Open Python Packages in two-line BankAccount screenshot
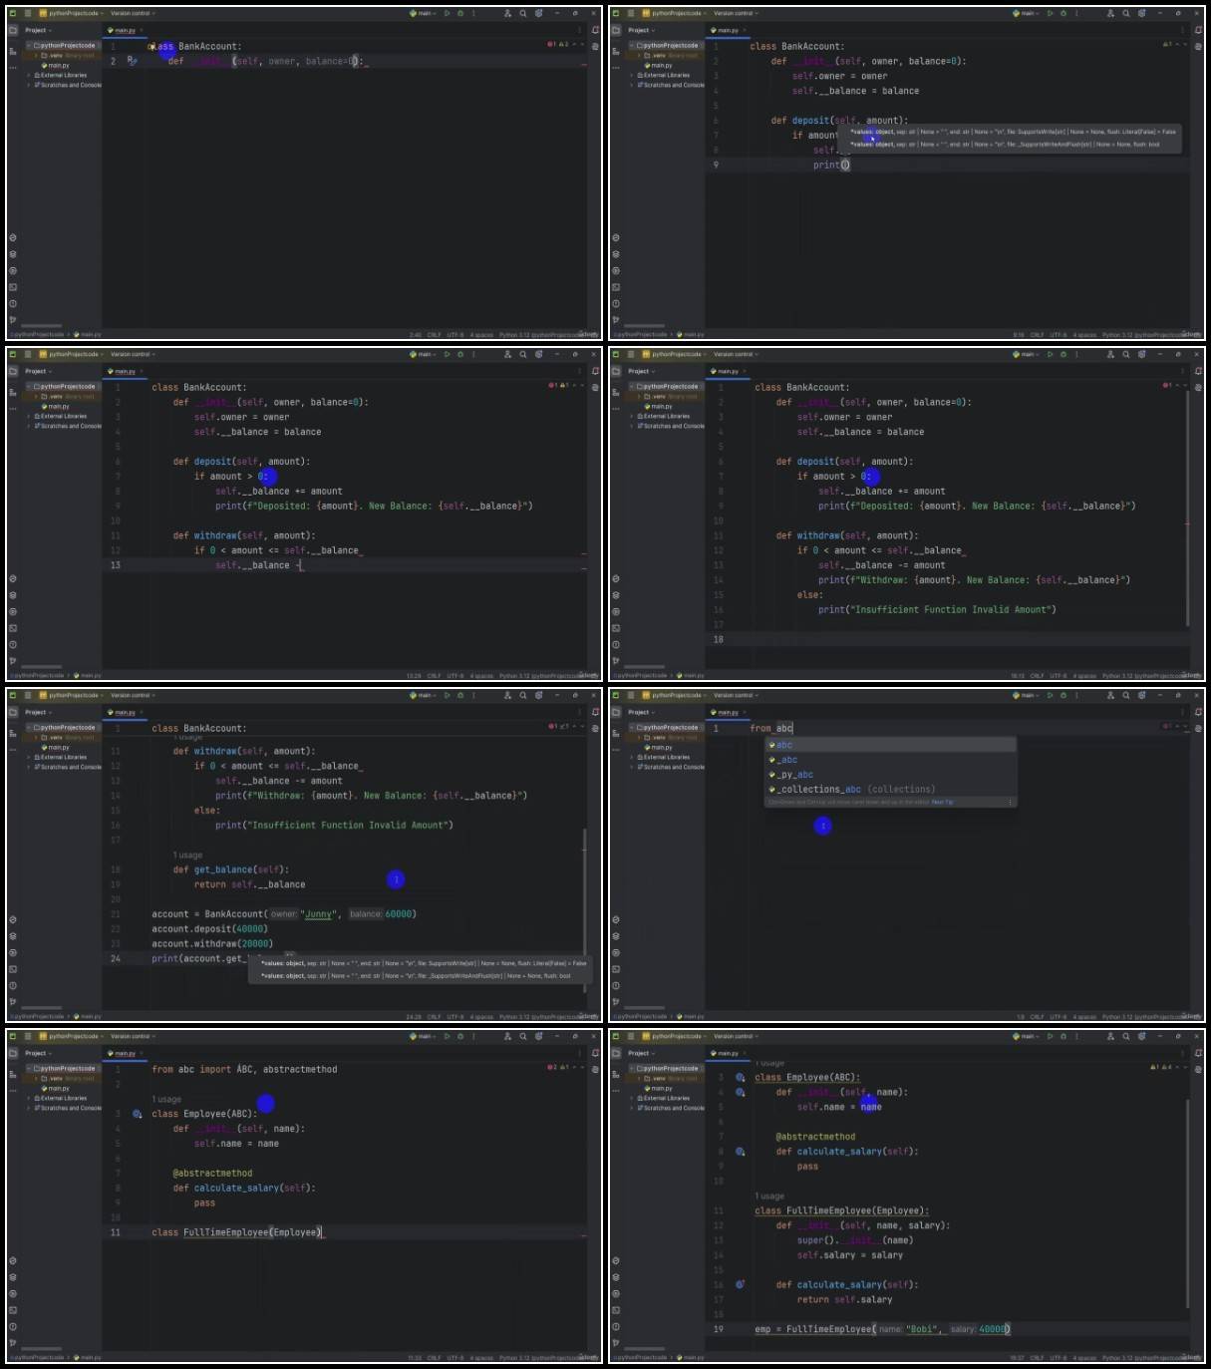The width and height of the screenshot is (1211, 1369). point(13,254)
